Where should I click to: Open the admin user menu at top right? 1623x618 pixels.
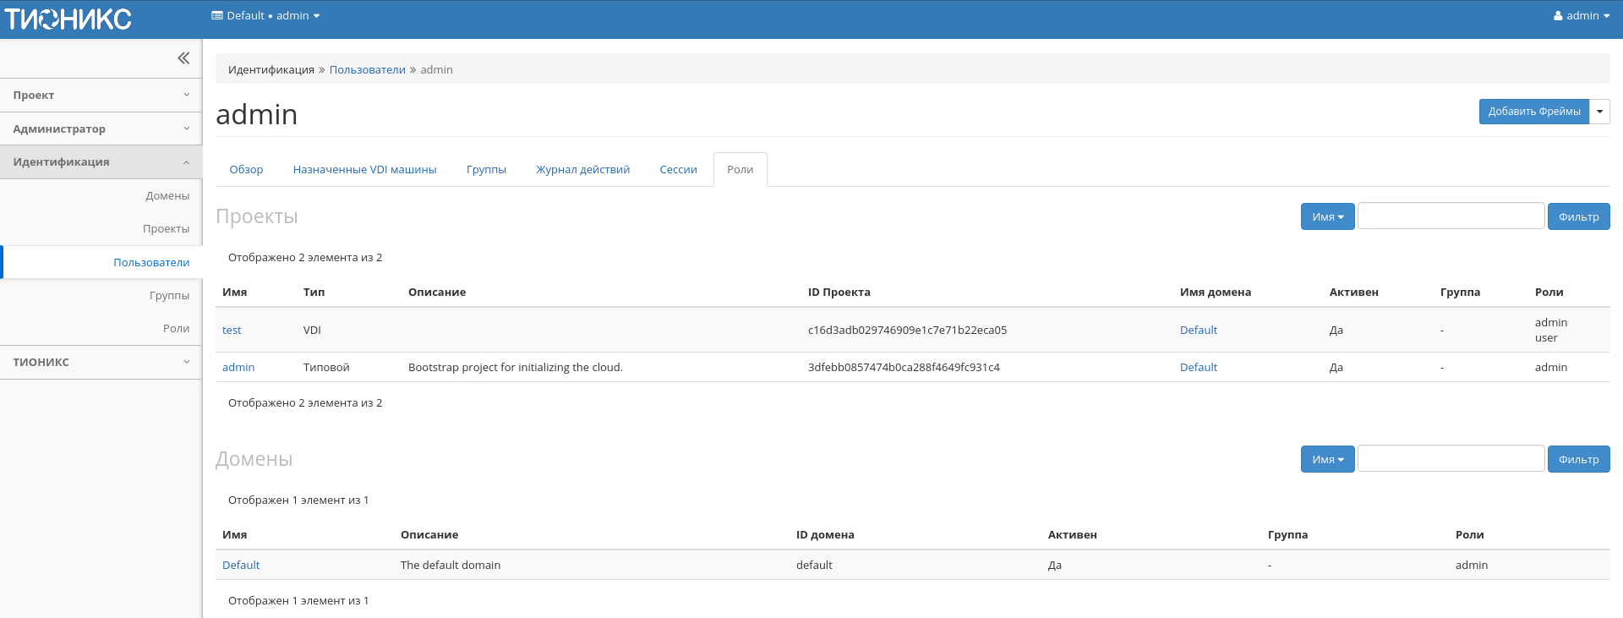coord(1581,16)
